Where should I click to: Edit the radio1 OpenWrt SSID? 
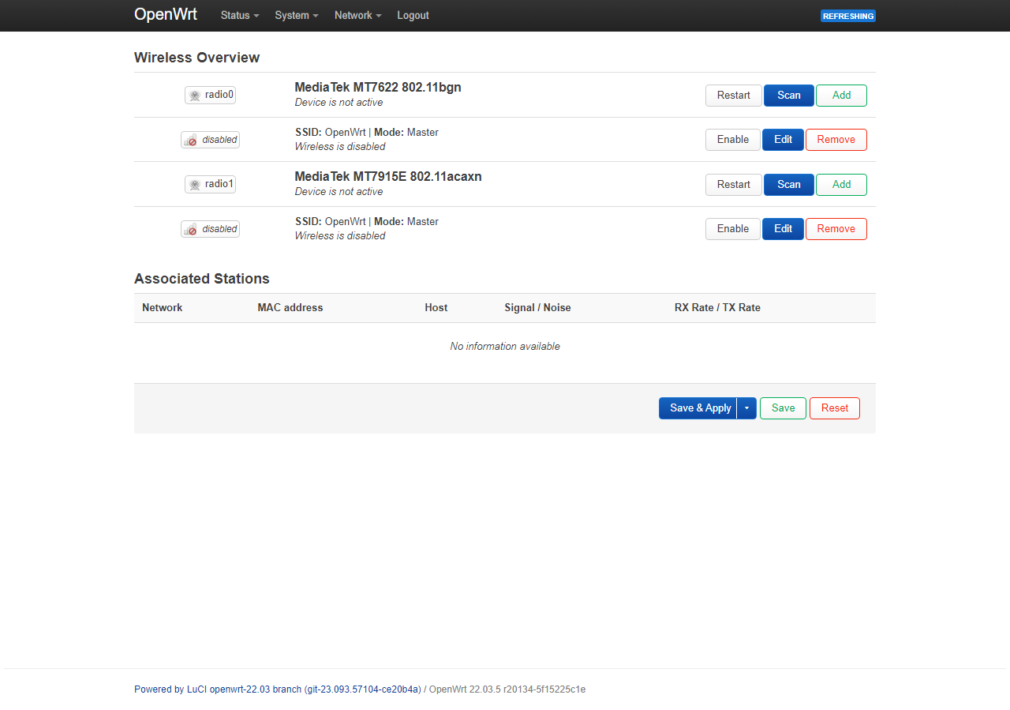pos(783,229)
